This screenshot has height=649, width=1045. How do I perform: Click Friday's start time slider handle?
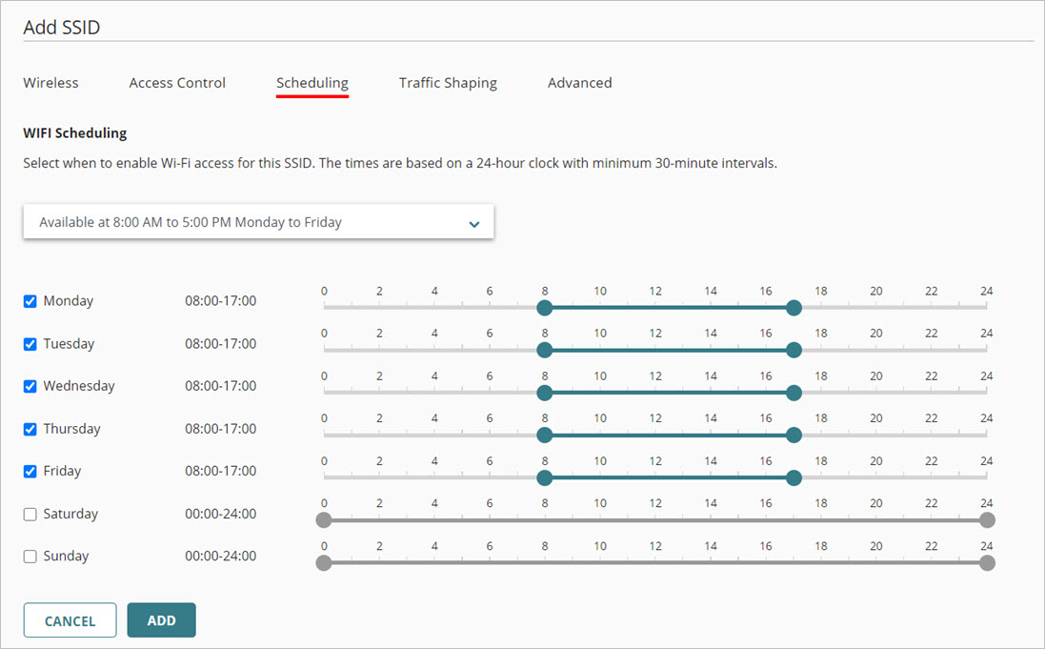click(545, 477)
